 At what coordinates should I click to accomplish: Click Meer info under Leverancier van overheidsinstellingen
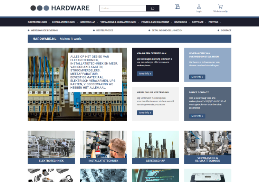pos(197,77)
